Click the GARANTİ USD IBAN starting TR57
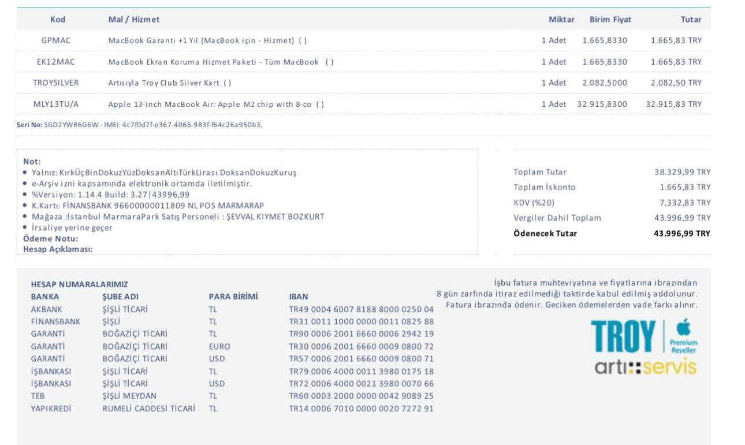 [x=362, y=359]
